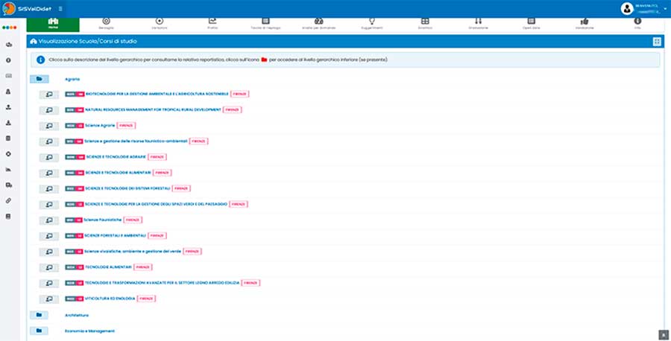671x341 pixels.
Task: Switch to the Tavola di riepilogo tab
Action: coord(265,22)
